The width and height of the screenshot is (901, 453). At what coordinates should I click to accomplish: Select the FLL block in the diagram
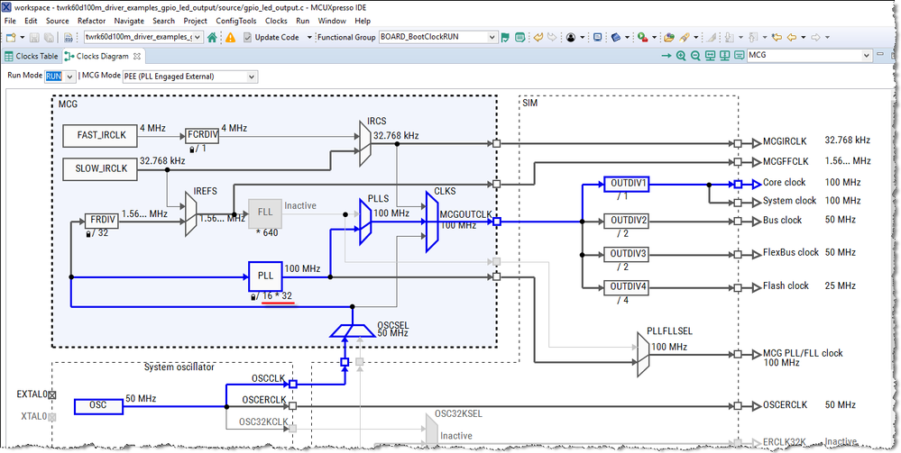pyautogui.click(x=265, y=214)
